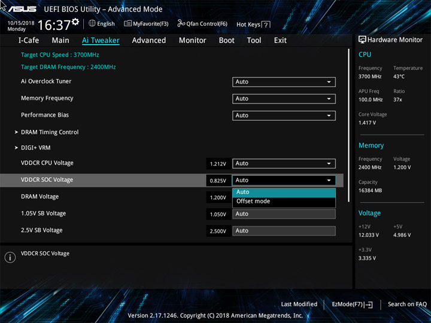Screen dimensions: 431x323
Task: Open the VDDCR CPU Voltage dropdown
Action: tap(284, 163)
